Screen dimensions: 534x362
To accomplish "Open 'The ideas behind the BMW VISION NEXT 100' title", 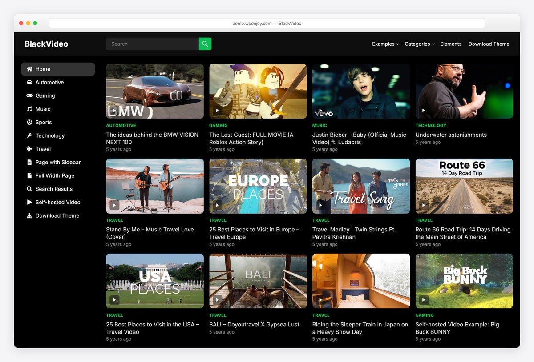I will (x=152, y=139).
